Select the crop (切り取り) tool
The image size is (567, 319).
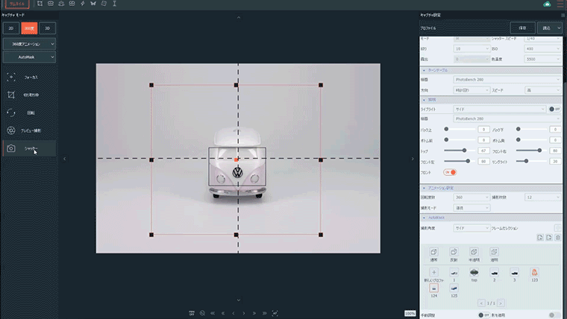point(29,95)
